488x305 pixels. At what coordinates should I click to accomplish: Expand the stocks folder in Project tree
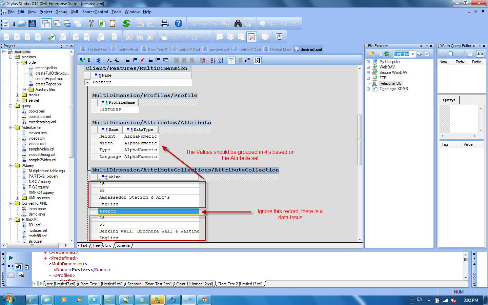[x=18, y=95]
